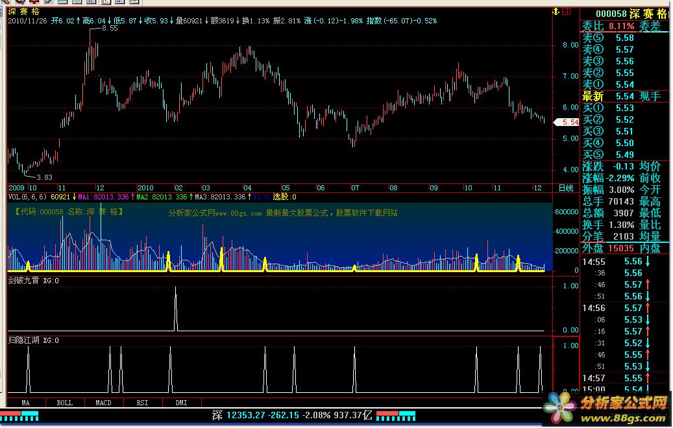673x428 pixels.
Task: Click the 归隐江湖 indicator title
Action: coord(23,340)
